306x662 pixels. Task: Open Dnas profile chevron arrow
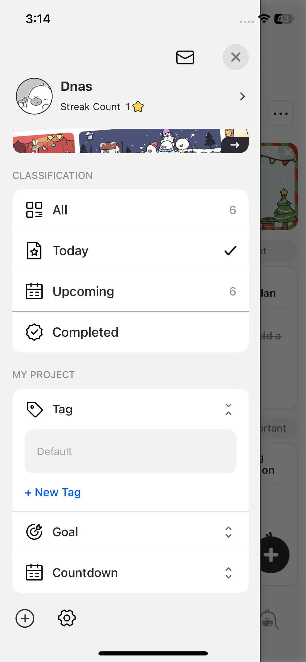pyautogui.click(x=242, y=96)
